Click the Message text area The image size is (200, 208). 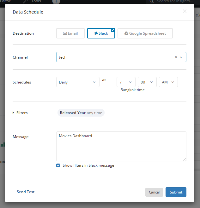pos(121,146)
